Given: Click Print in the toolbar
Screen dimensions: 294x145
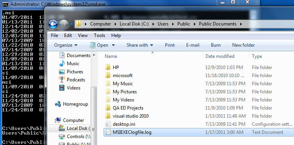Looking at the screenshot, I should 170,45.
